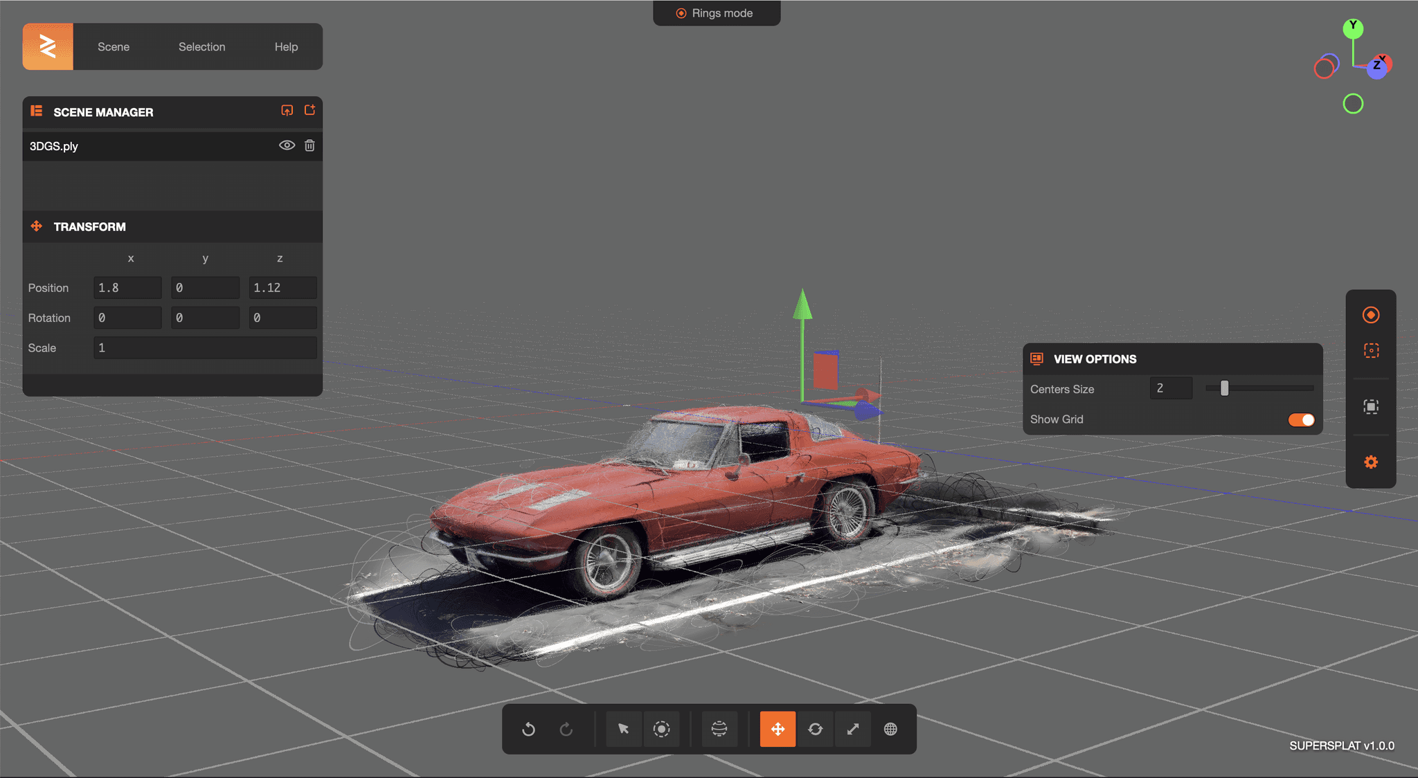The height and width of the screenshot is (778, 1418).
Task: Click the Position x input field
Action: pyautogui.click(x=127, y=287)
